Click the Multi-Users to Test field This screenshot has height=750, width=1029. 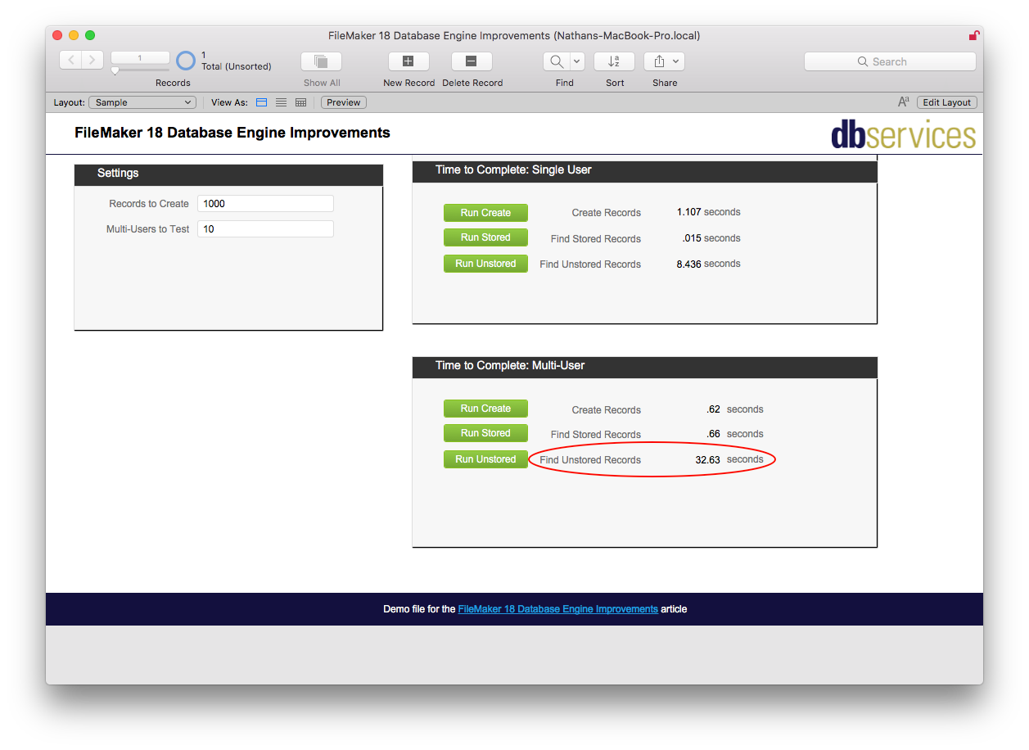[x=265, y=229]
